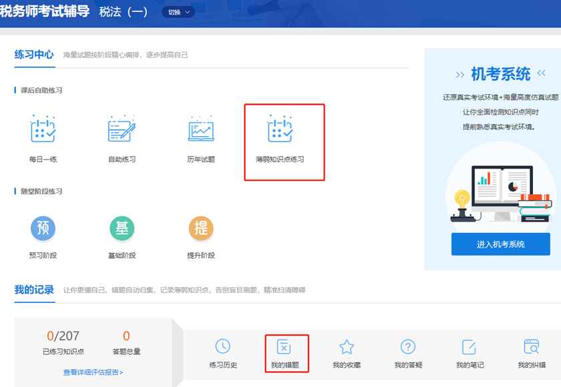Viewport: 561px width, 387px height.
Task: Open the 预习阶段 circle icon
Action: [x=43, y=229]
